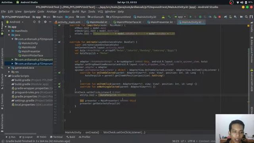254x143 pixels.
Task: Click Search Everywhere magnifier icon
Action: click(x=246, y=17)
